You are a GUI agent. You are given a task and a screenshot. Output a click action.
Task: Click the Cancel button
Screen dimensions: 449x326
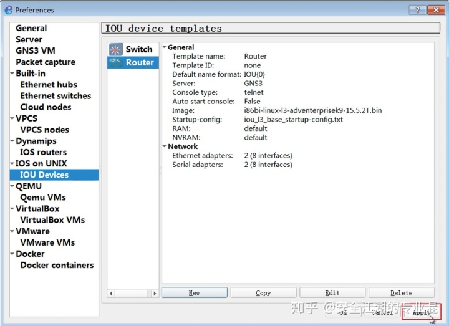[x=382, y=312]
